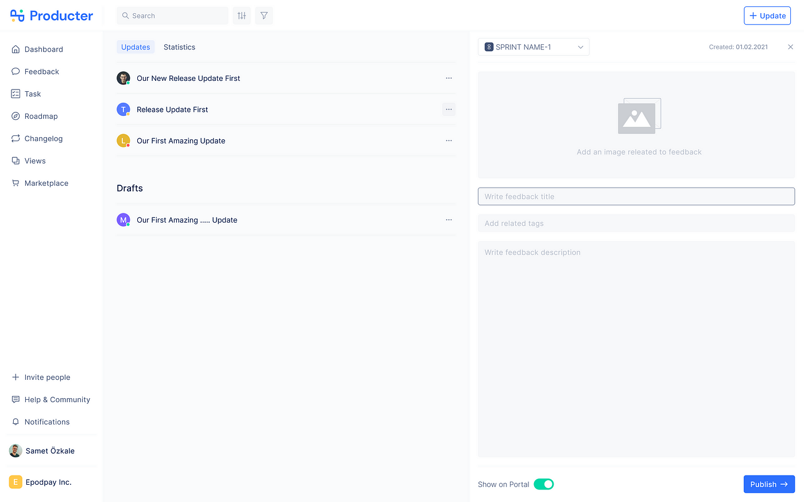804x502 pixels.
Task: Expand the SPRINT NAME-1 dropdown
Action: tap(534, 47)
